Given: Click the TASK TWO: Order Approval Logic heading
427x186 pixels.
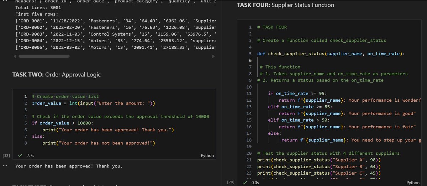Looking at the screenshot, I should (57, 75).
